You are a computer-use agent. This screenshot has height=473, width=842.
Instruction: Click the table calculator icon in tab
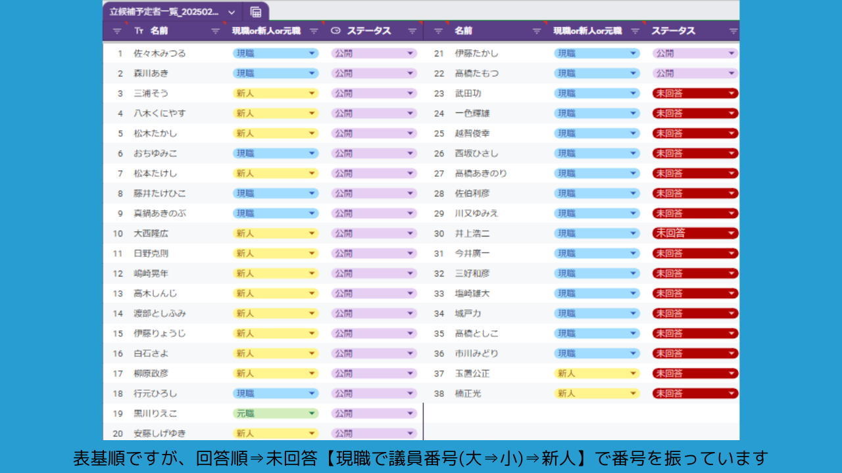coord(256,12)
